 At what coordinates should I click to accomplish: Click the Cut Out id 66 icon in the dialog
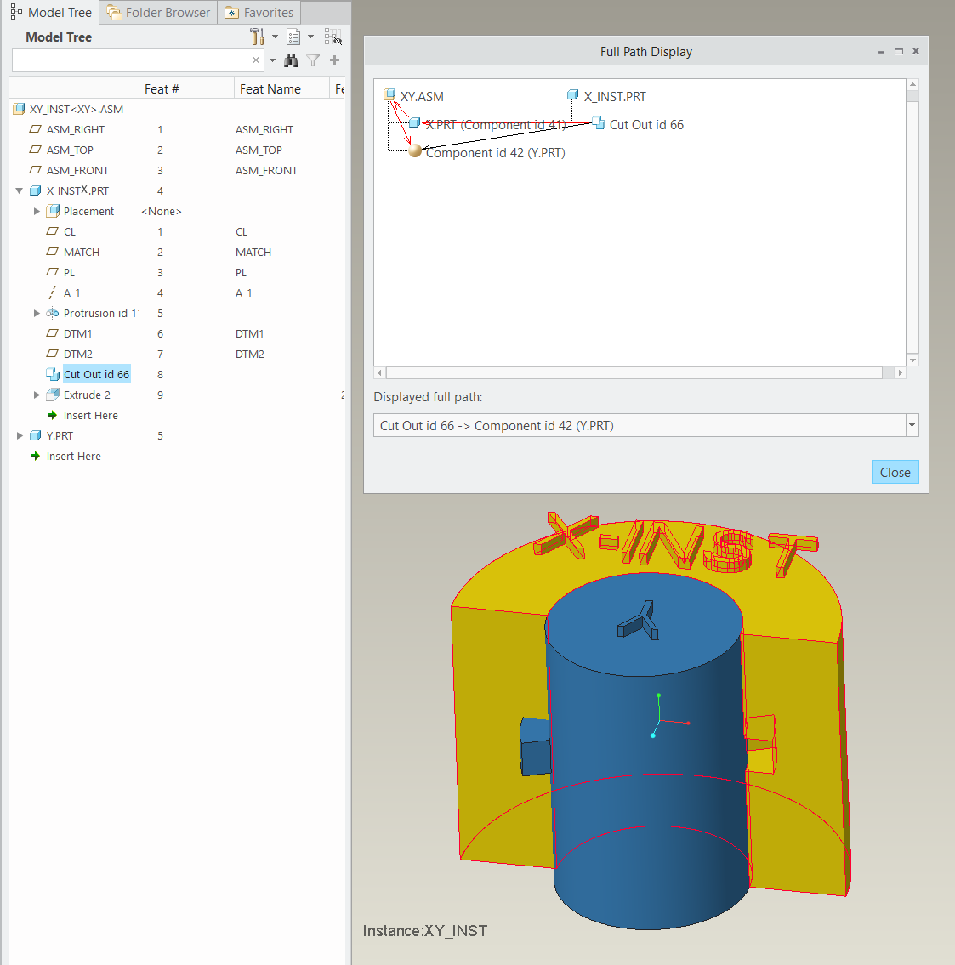click(x=599, y=124)
